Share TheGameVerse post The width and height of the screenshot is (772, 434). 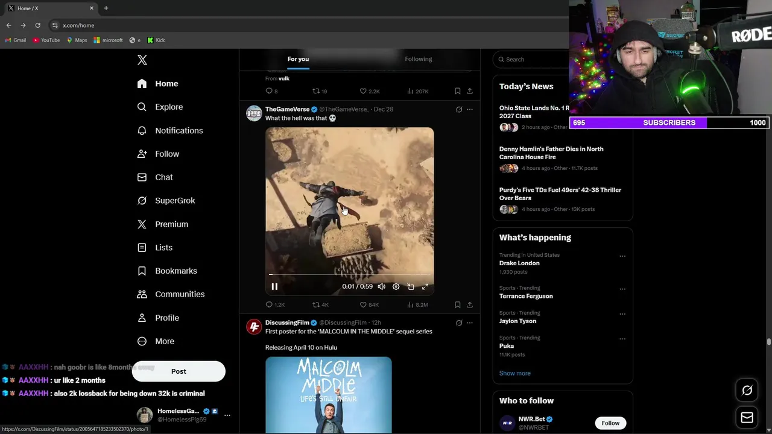[470, 305]
